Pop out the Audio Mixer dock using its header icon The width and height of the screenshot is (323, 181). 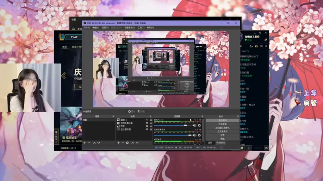[x=202, y=116]
